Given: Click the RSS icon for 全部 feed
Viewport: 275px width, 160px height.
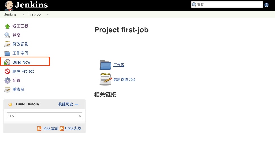Looking at the screenshot, I should (x=39, y=129).
